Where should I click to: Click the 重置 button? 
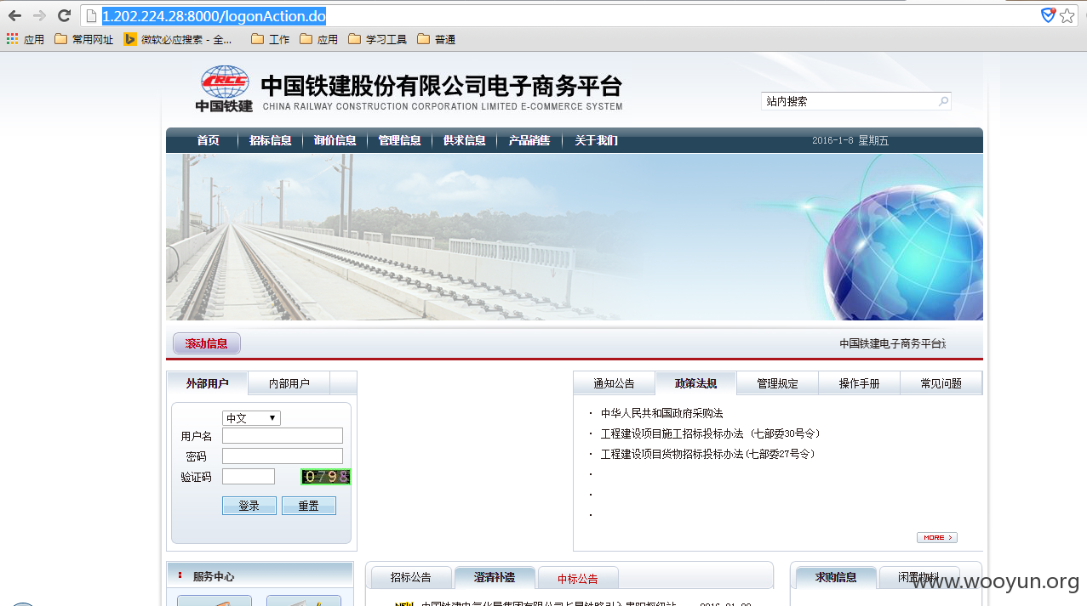tap(308, 506)
